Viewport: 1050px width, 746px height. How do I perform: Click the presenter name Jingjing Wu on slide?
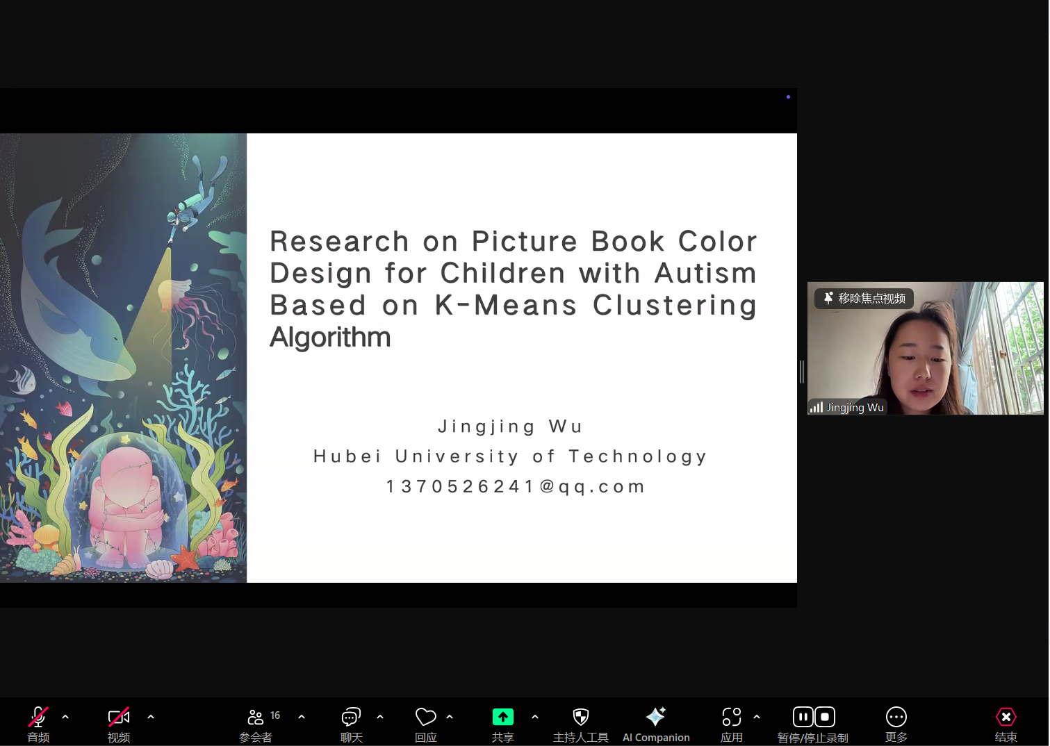tap(510, 426)
